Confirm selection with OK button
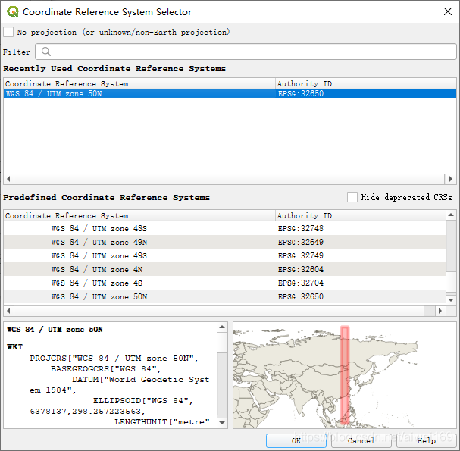Screen dimensions: 460x451 tap(296, 440)
